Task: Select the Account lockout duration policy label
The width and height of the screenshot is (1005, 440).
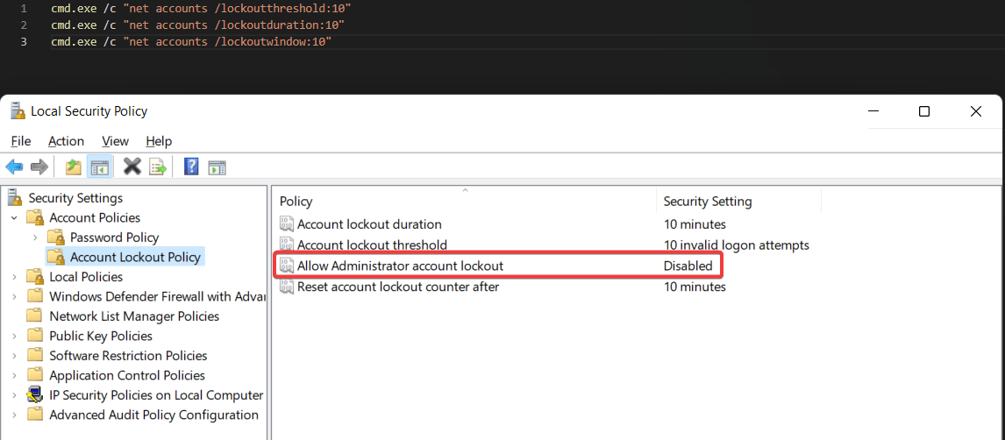Action: [x=369, y=224]
